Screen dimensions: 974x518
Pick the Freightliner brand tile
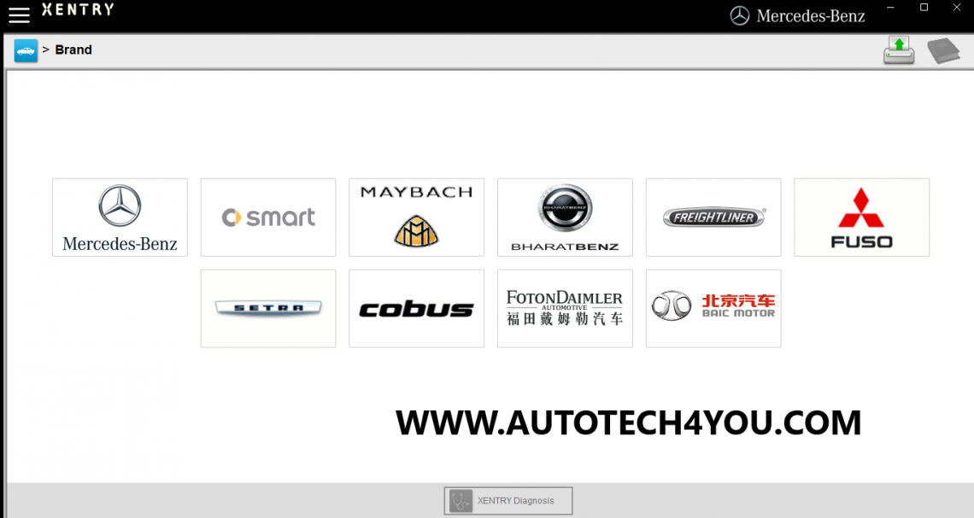click(x=713, y=217)
